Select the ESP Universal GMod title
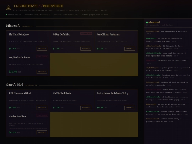The image size is (192, 144). [x=20, y=93]
